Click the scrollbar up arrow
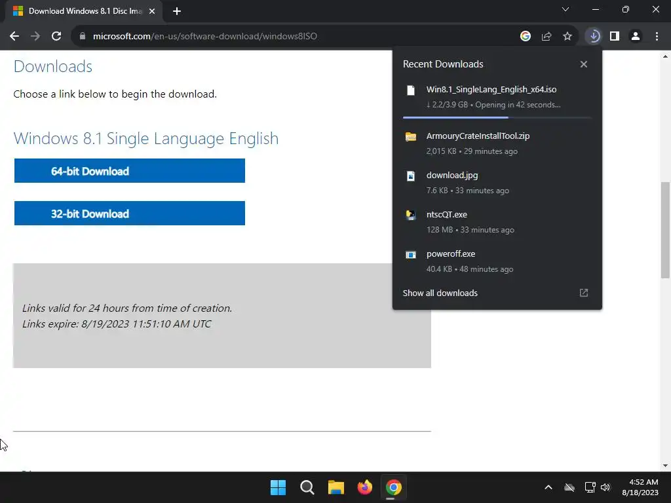 click(x=665, y=56)
